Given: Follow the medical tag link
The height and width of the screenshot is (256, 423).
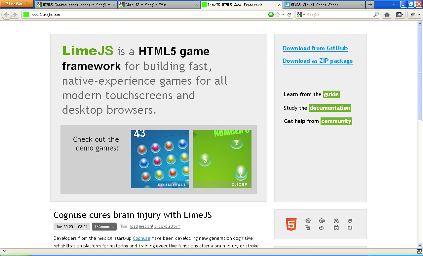Looking at the screenshot, I should pyautogui.click(x=146, y=227).
